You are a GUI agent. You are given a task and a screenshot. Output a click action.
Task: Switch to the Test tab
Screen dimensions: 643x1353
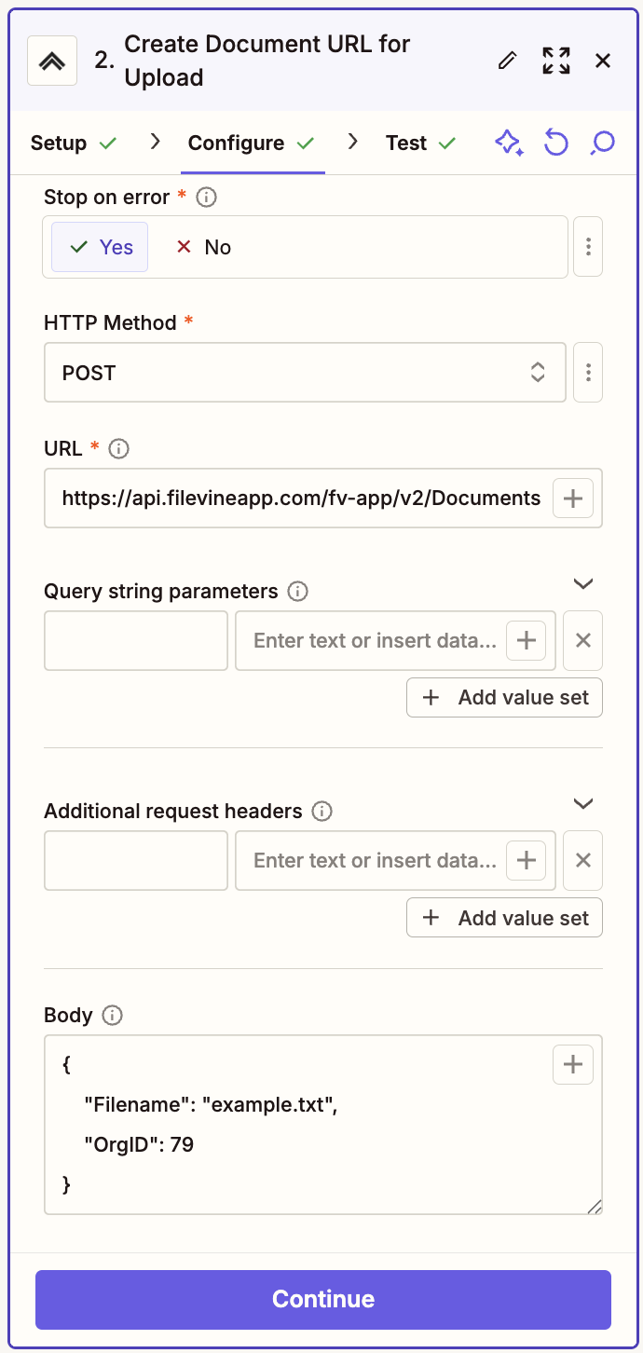405,143
